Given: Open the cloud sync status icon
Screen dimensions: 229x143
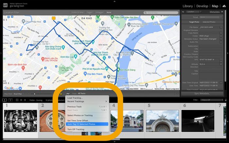Looking at the screenshot, I should point(224,6).
